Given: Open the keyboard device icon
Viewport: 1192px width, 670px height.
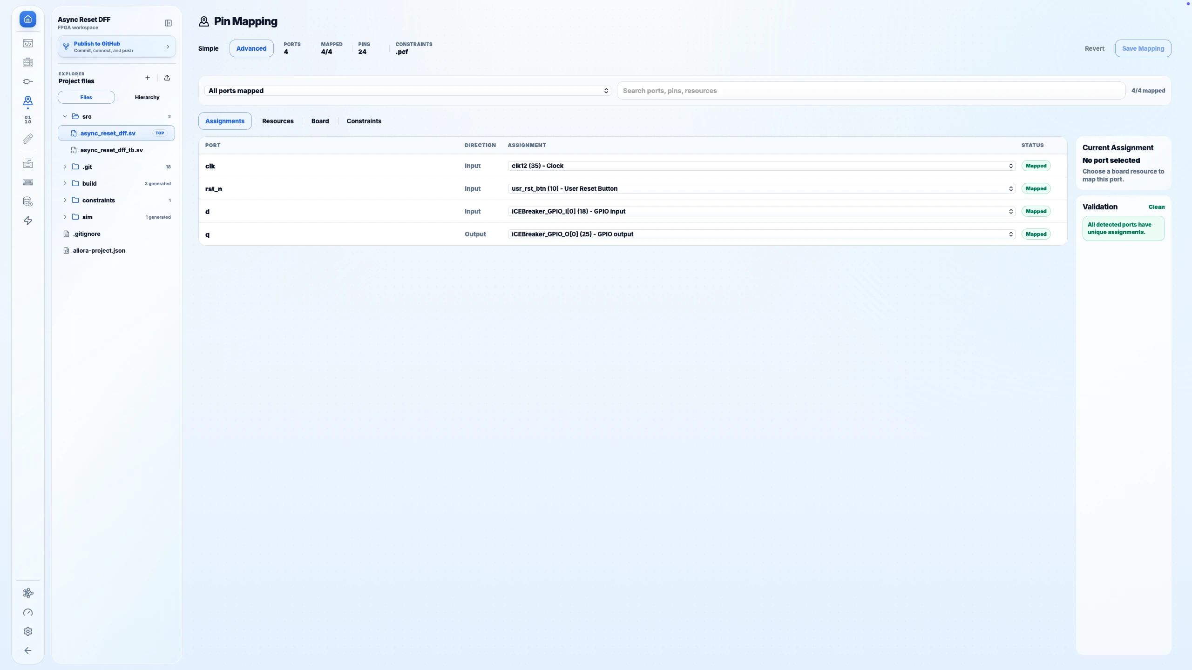Looking at the screenshot, I should coord(28,163).
